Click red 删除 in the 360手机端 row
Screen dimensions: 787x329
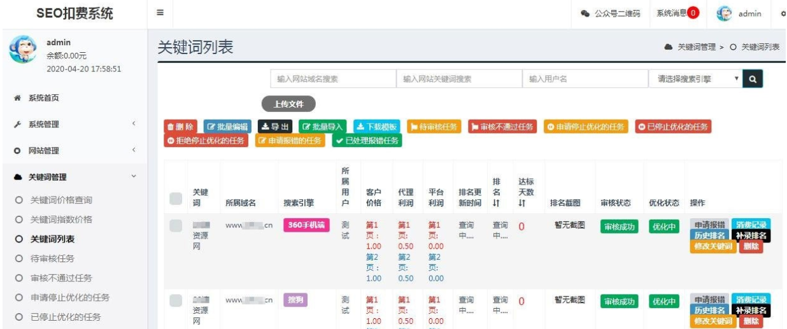click(751, 247)
